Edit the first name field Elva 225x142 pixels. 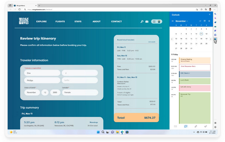click(42, 73)
